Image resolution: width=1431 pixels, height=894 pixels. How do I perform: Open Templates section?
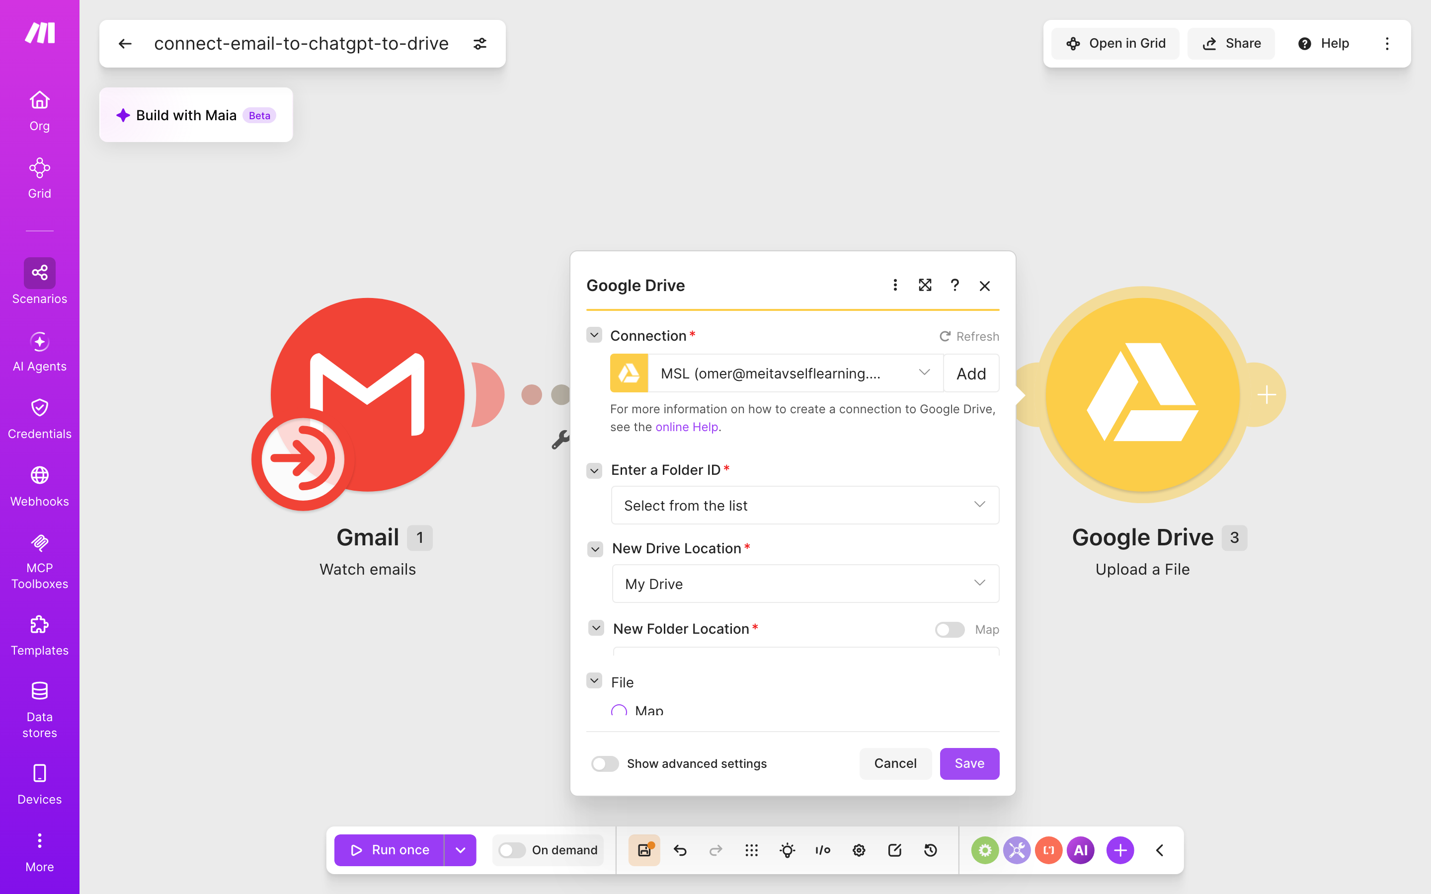[x=40, y=636]
